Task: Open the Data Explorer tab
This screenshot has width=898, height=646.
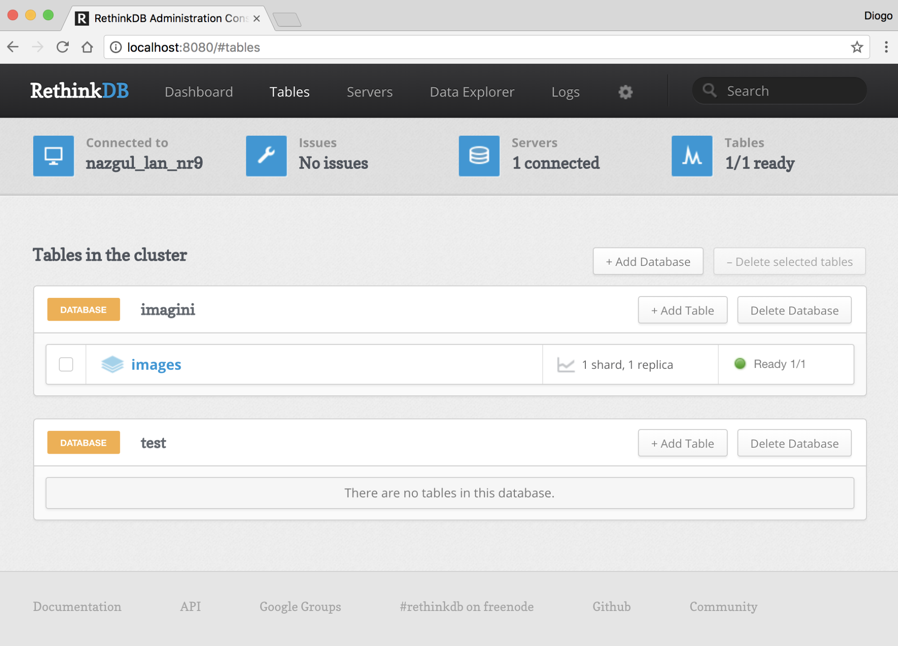Action: click(x=472, y=92)
